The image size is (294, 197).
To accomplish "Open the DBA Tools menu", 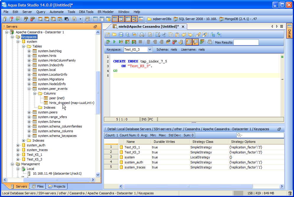I will pyautogui.click(x=86, y=12).
